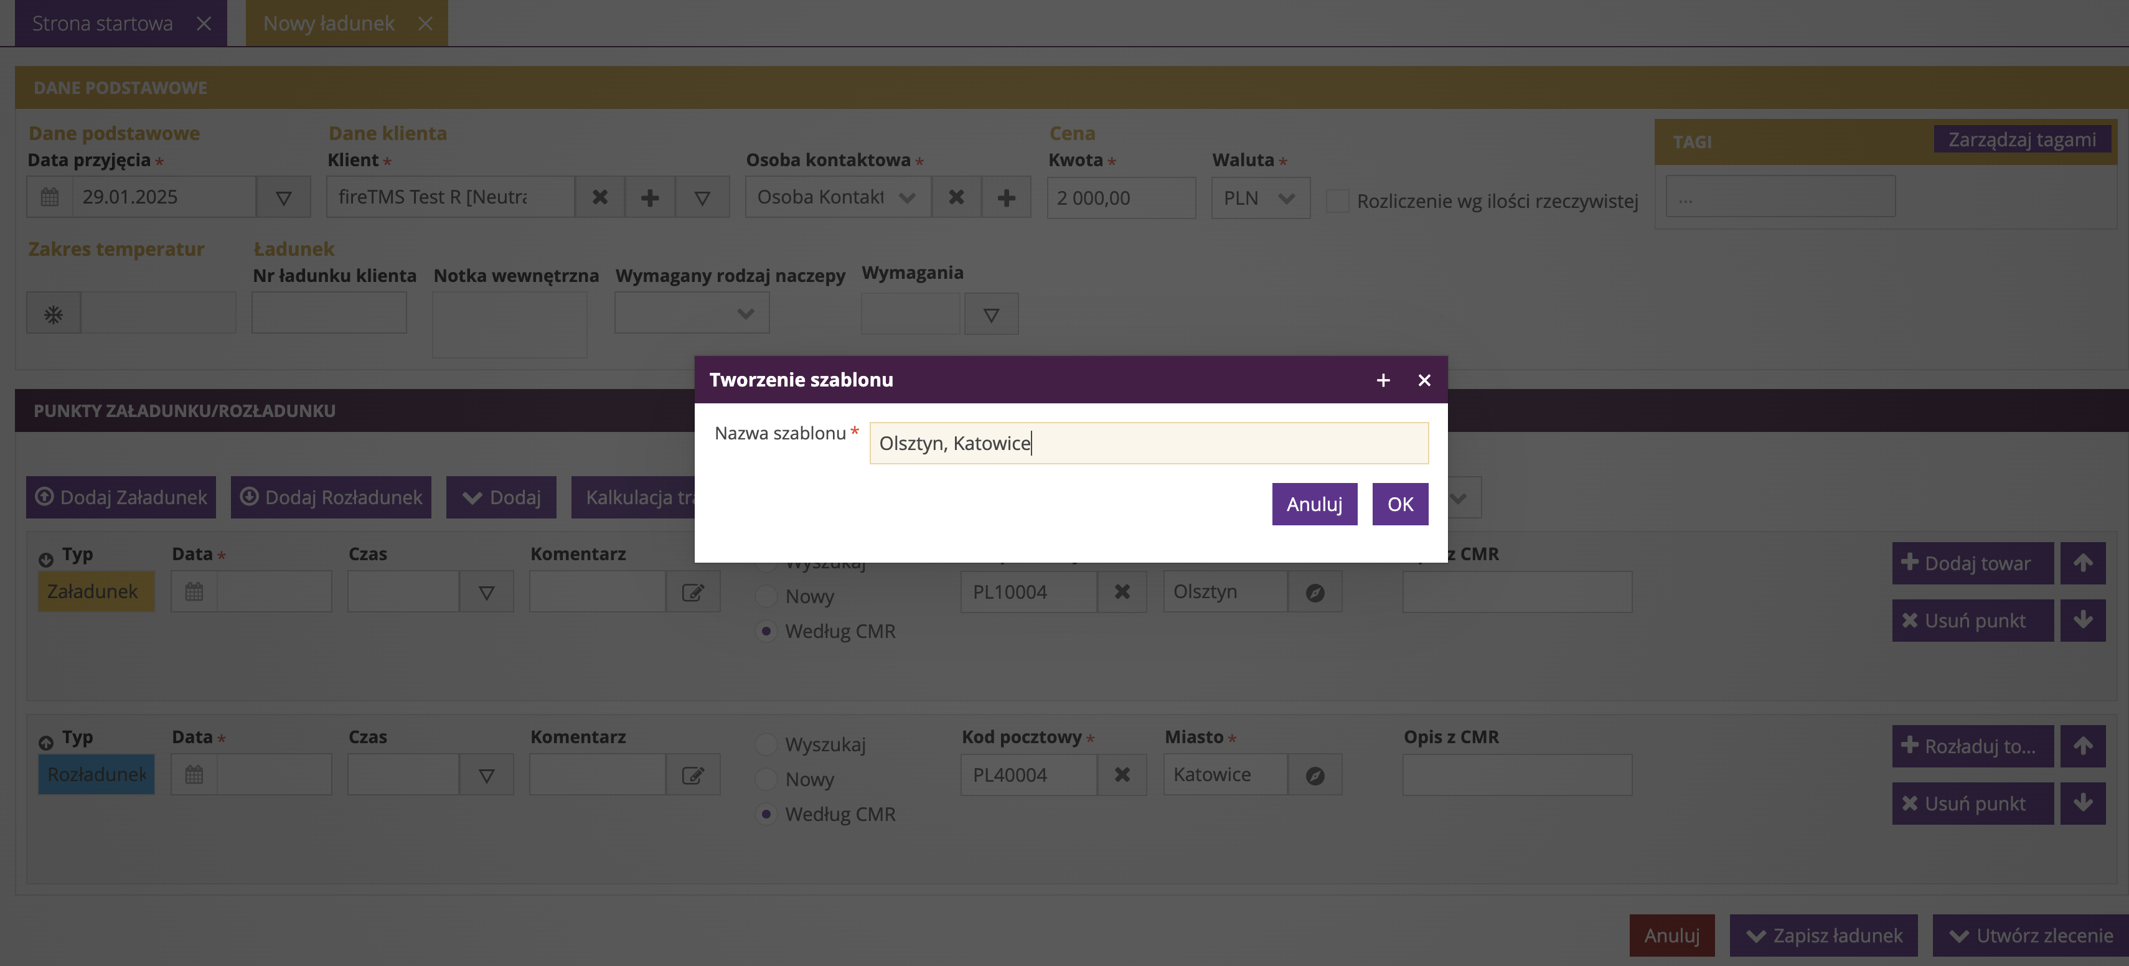Expand the Wymagany rodzaj naczepy dropdown
The width and height of the screenshot is (2129, 966).
click(x=692, y=314)
